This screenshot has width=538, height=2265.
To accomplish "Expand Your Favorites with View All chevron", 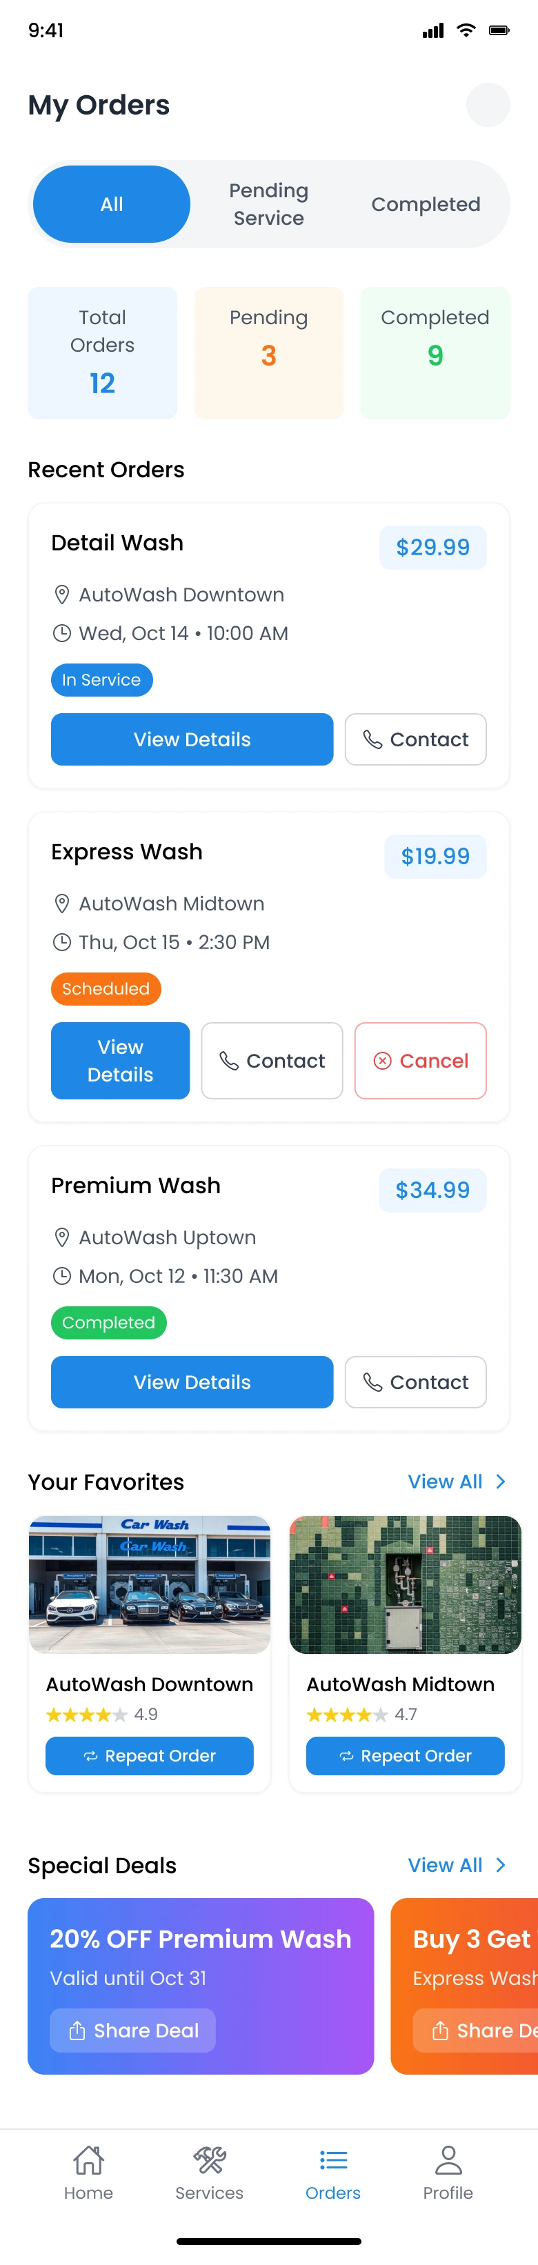I will click(500, 1481).
